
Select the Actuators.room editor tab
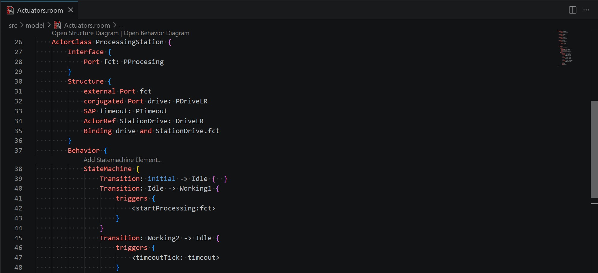point(39,10)
